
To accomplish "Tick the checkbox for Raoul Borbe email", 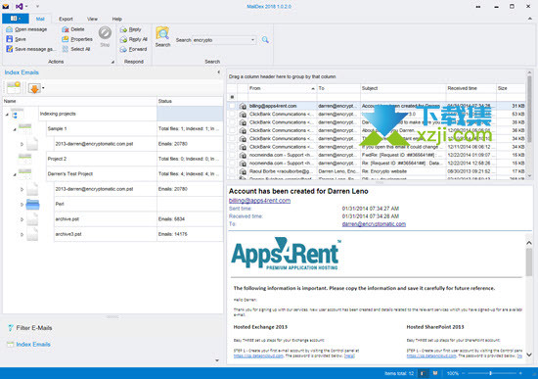I will point(232,171).
